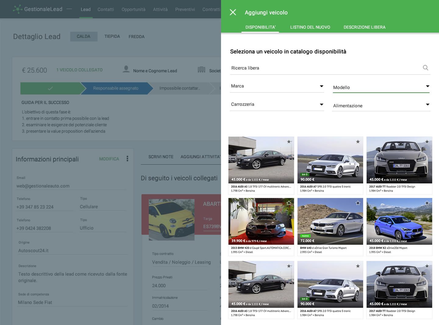The image size is (439, 325).
Task: Mark the lead as FREDDA
Action: 137,37
